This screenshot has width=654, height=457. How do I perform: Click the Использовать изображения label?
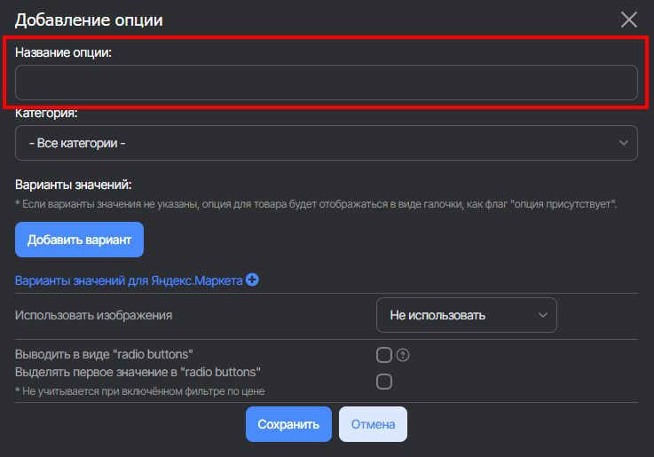[x=93, y=315]
